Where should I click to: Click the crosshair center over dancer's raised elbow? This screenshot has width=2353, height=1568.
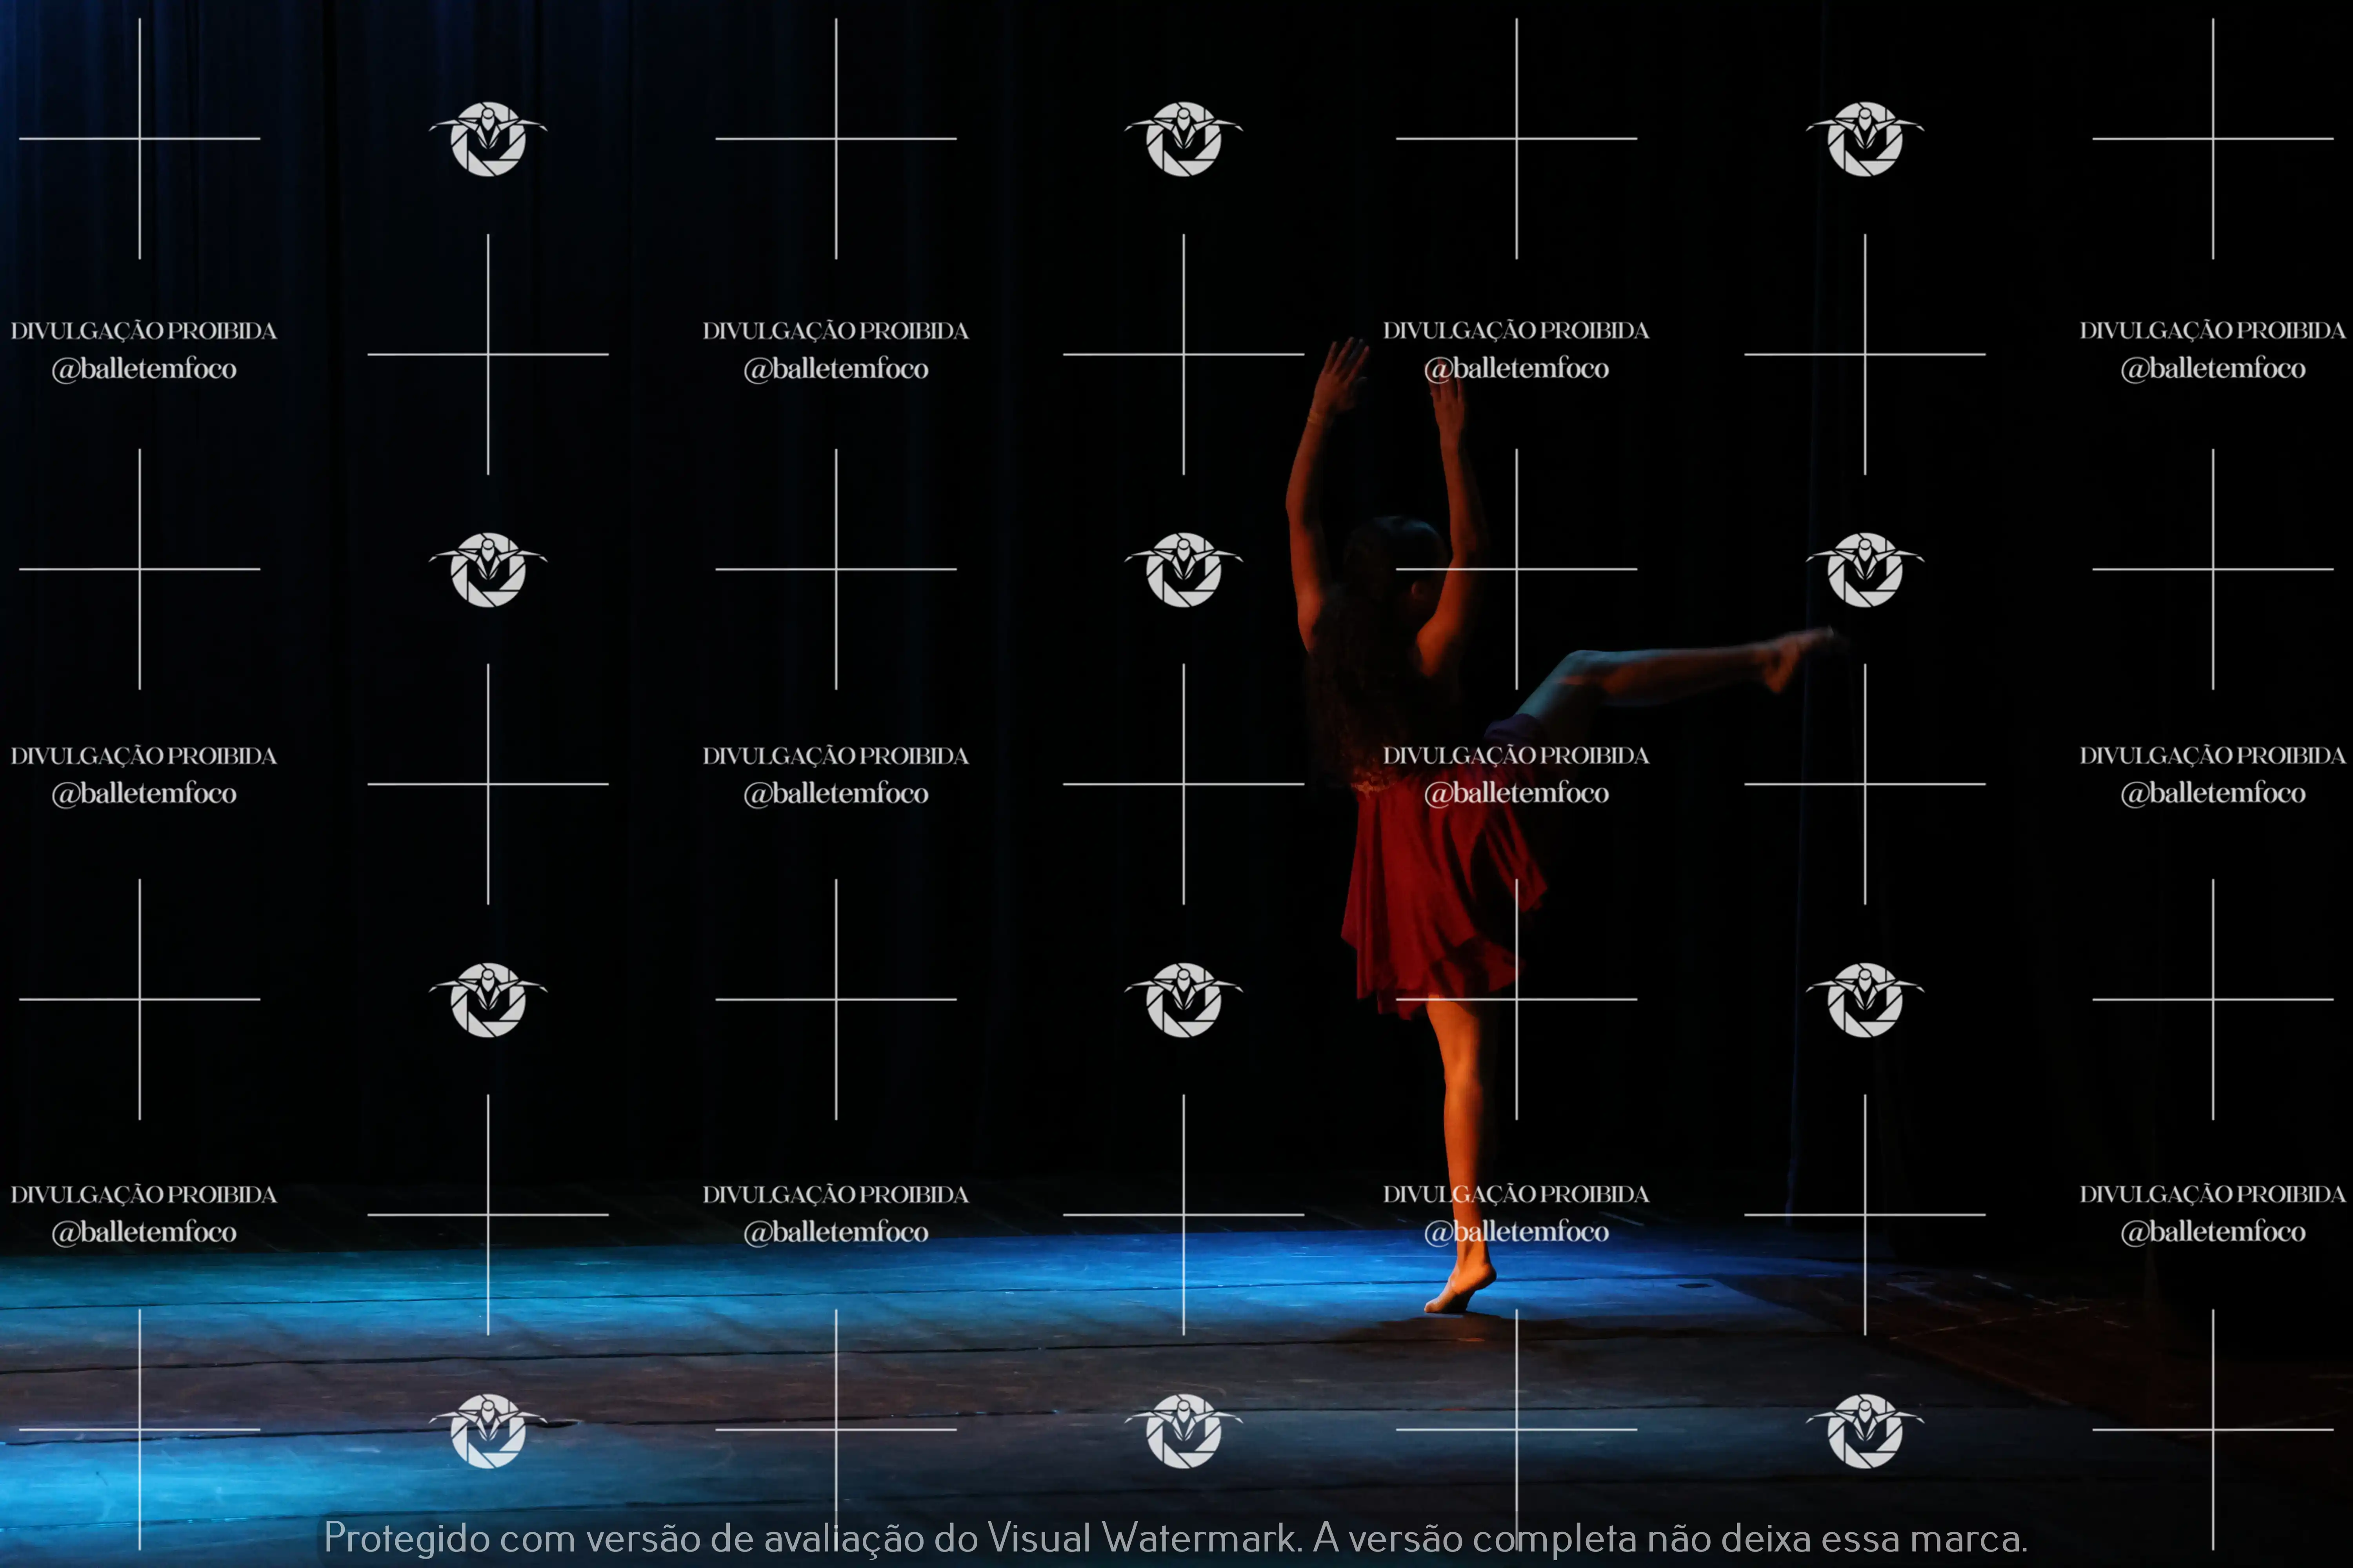pyautogui.click(x=1516, y=569)
